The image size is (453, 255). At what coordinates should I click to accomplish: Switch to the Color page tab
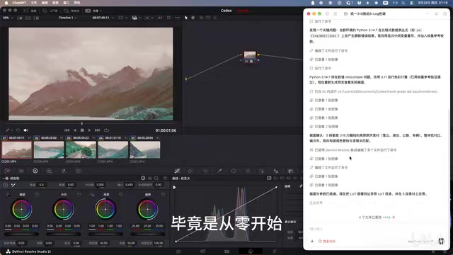point(251,251)
